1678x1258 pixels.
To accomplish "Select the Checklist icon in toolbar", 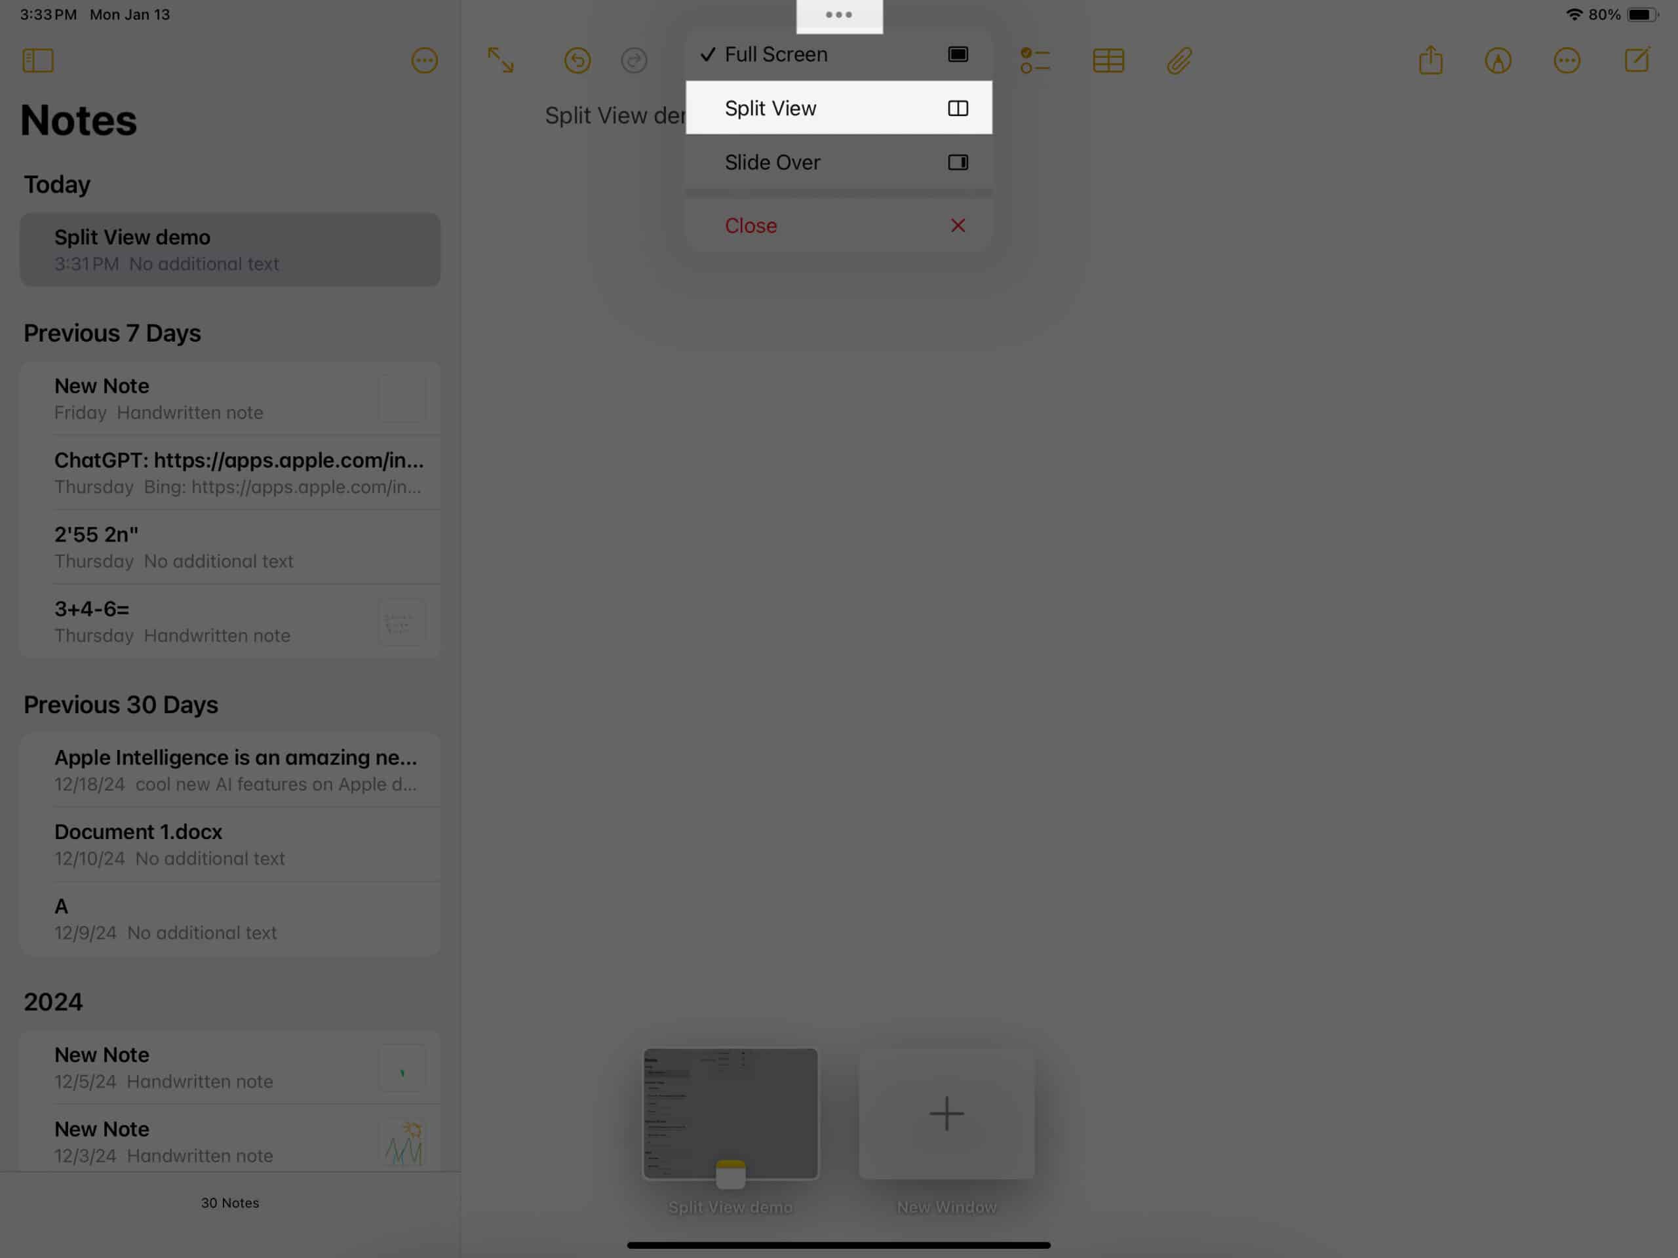I will coord(1036,60).
